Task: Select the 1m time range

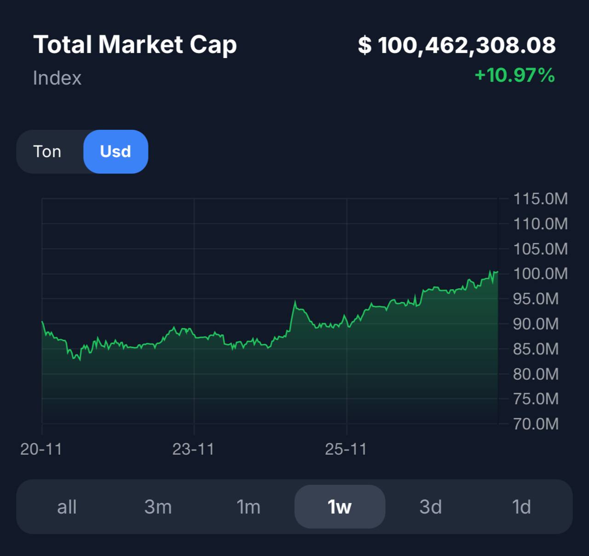Action: tap(248, 507)
